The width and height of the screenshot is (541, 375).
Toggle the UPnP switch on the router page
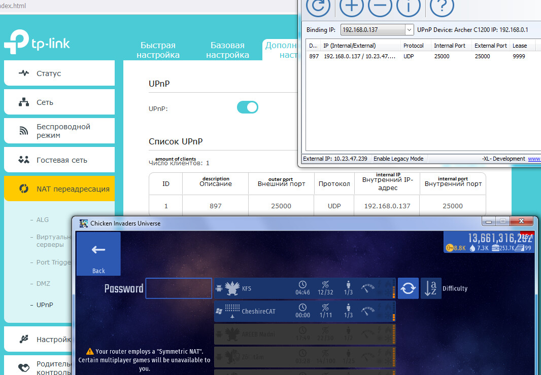click(247, 107)
